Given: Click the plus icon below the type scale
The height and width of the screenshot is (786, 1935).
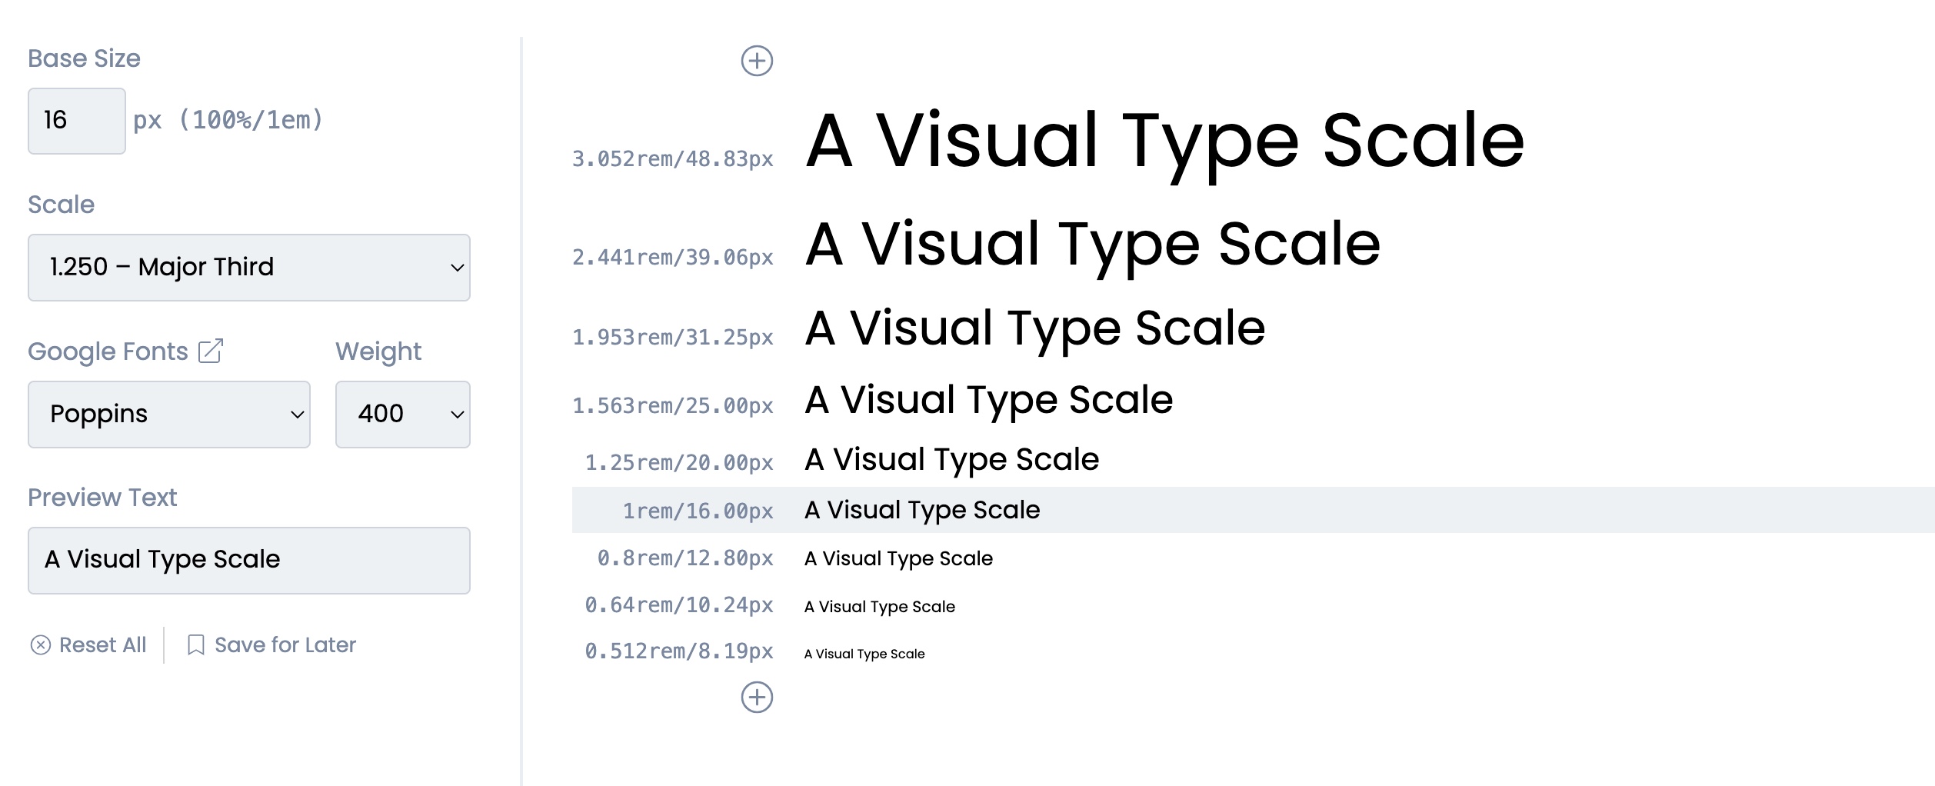Looking at the screenshot, I should pyautogui.click(x=757, y=698).
